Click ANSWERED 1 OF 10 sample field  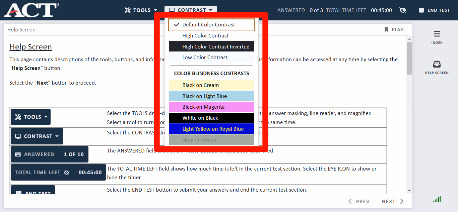(50, 154)
